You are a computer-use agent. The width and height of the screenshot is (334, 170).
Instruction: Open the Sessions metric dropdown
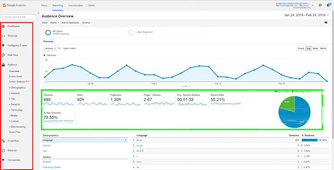coord(50,48)
